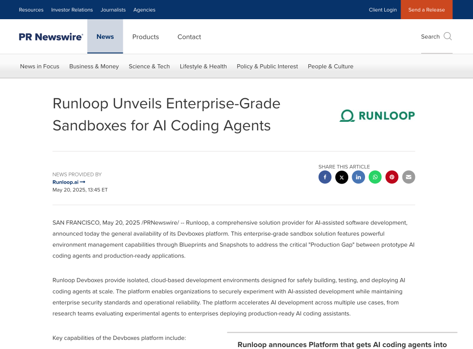
Task: Share the article on Facebook
Action: (x=325, y=177)
